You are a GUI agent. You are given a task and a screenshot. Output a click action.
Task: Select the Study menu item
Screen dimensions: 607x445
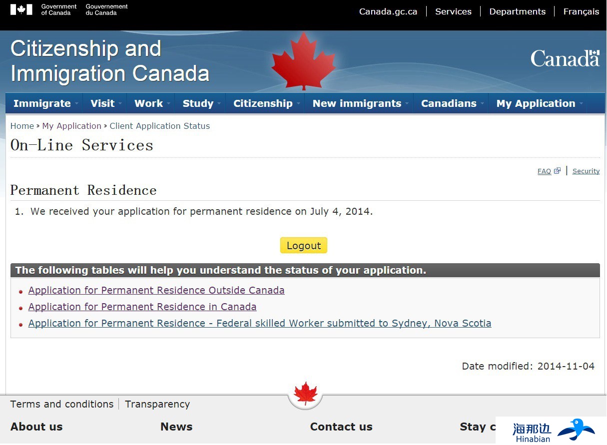199,103
